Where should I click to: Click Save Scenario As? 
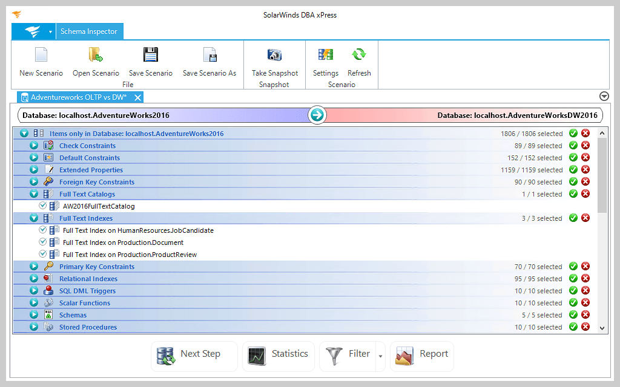tap(209, 60)
